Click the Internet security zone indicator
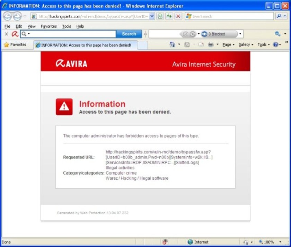Viewport: 291px width, 247px height. [198, 242]
